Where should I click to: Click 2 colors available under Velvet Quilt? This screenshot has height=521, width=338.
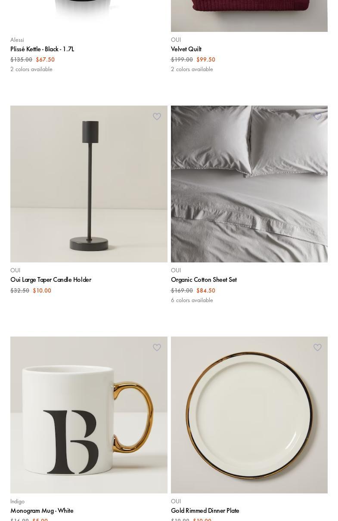[x=192, y=69]
